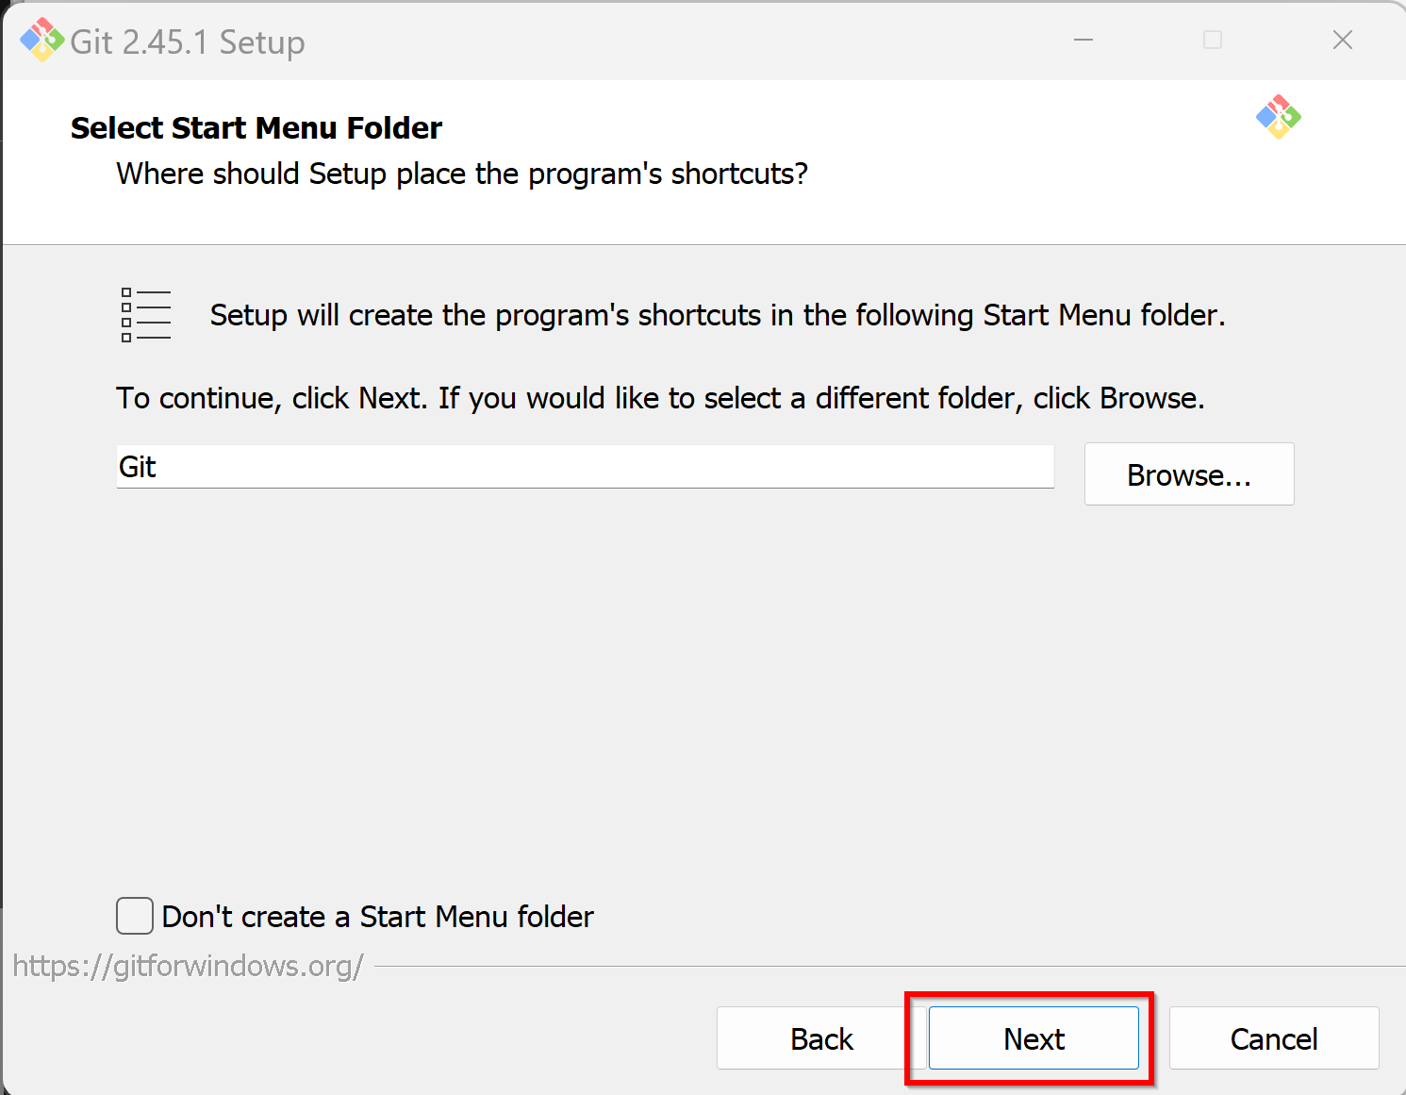This screenshot has height=1095, width=1406.
Task: Close the Git Setup window
Action: click(x=1343, y=40)
